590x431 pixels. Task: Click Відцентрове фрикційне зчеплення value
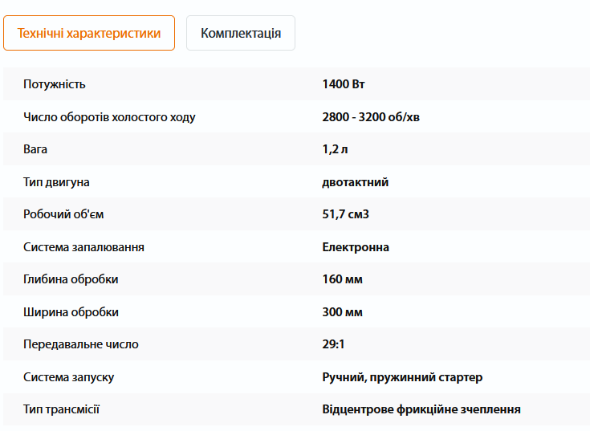point(421,409)
